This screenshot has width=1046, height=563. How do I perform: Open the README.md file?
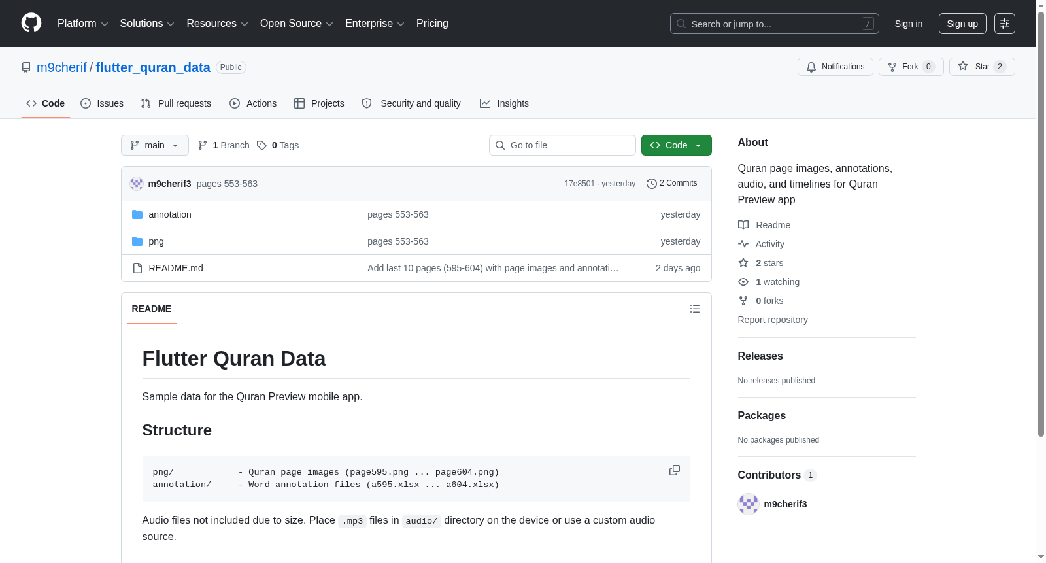(x=176, y=268)
